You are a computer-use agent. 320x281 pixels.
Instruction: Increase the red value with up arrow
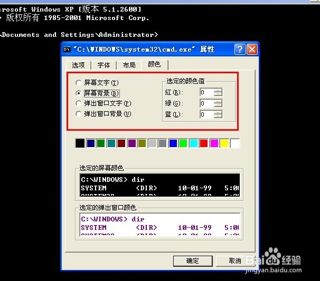(x=218, y=90)
